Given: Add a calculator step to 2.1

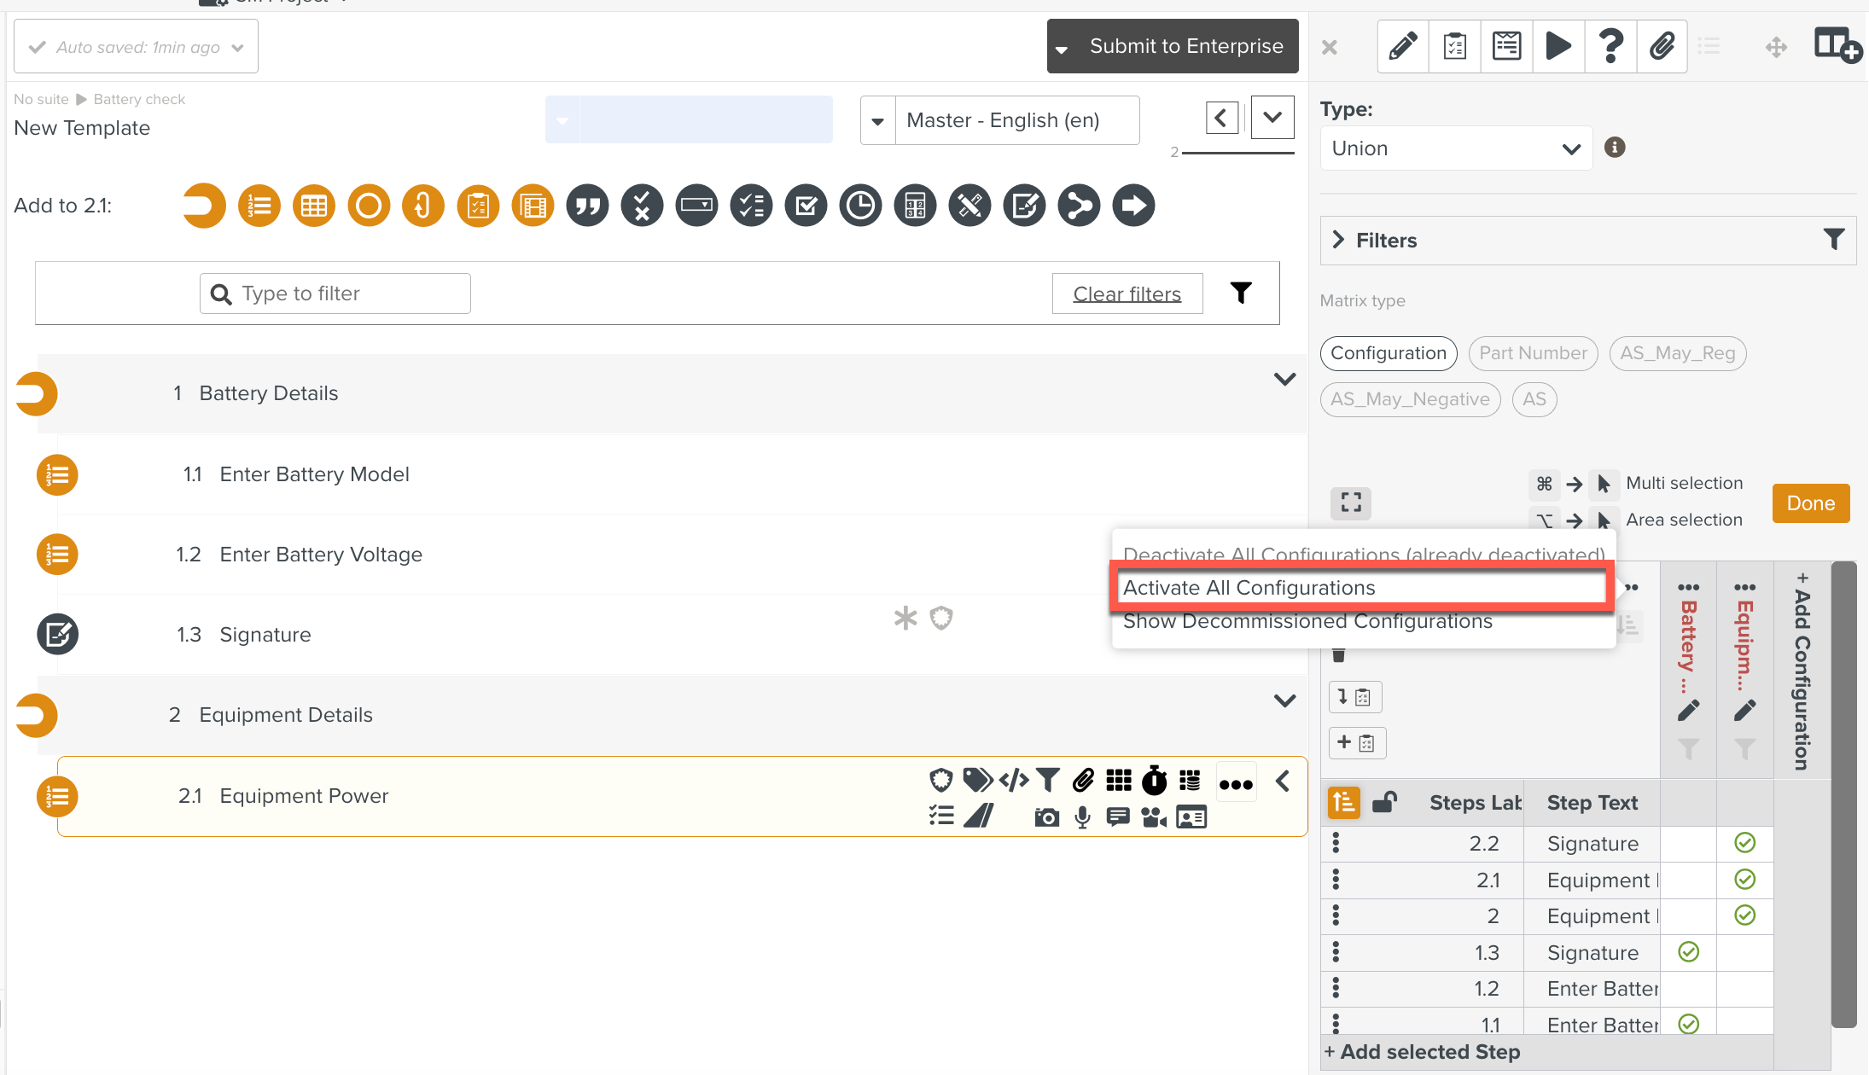Looking at the screenshot, I should point(915,206).
